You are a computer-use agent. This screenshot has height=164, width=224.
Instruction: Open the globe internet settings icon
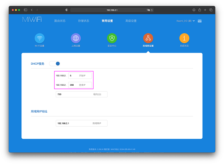click(x=76, y=38)
